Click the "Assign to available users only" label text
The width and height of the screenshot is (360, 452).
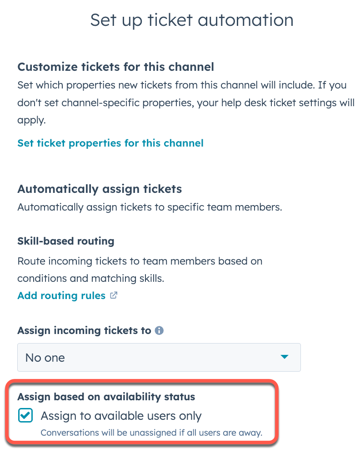(121, 416)
